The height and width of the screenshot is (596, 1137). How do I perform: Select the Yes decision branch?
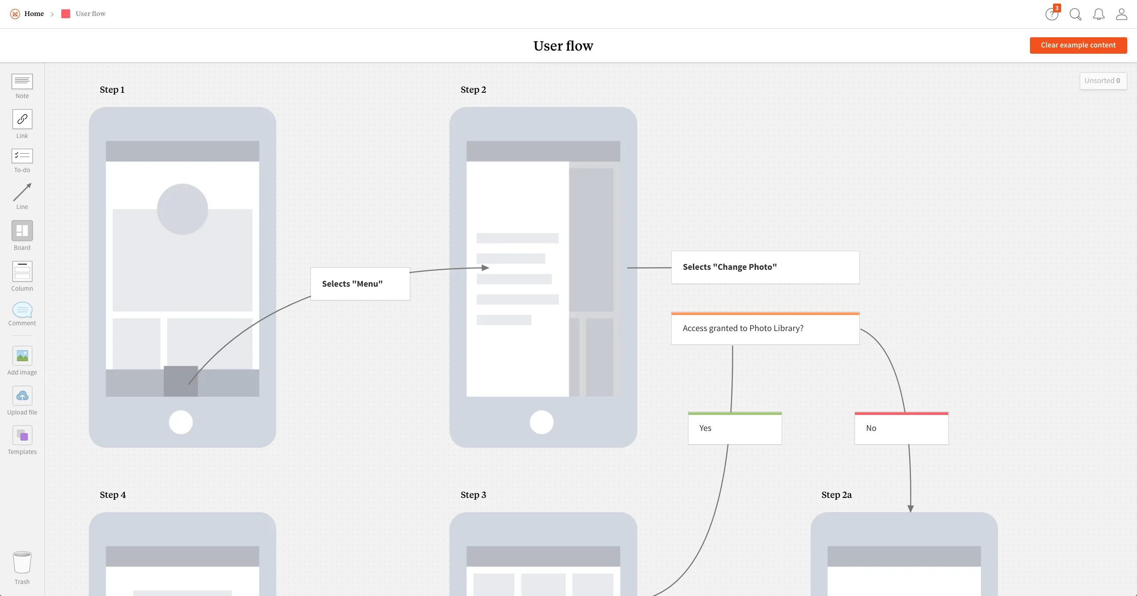[735, 428]
